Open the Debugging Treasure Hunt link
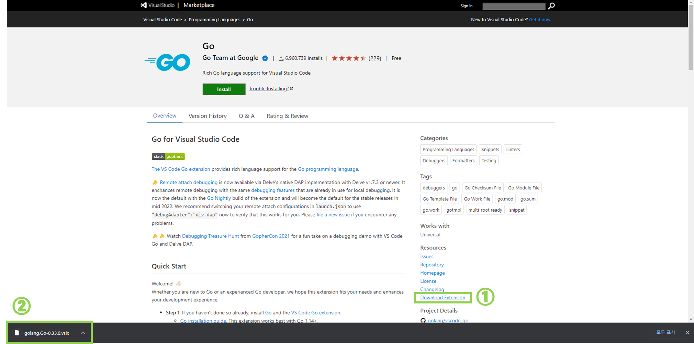This screenshot has height=344, width=694. point(210,236)
